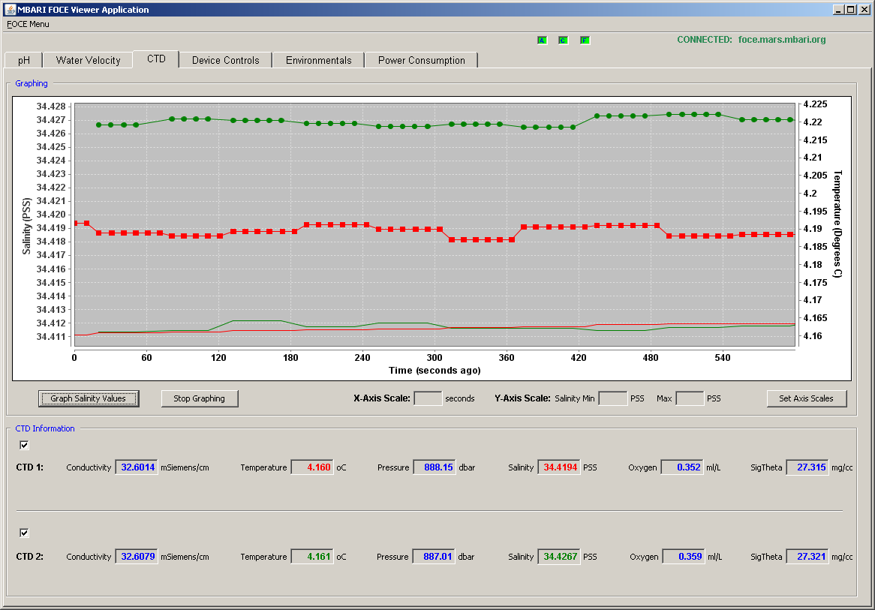This screenshot has height=610, width=875.
Task: Select the Device Controls tab
Action: point(225,60)
